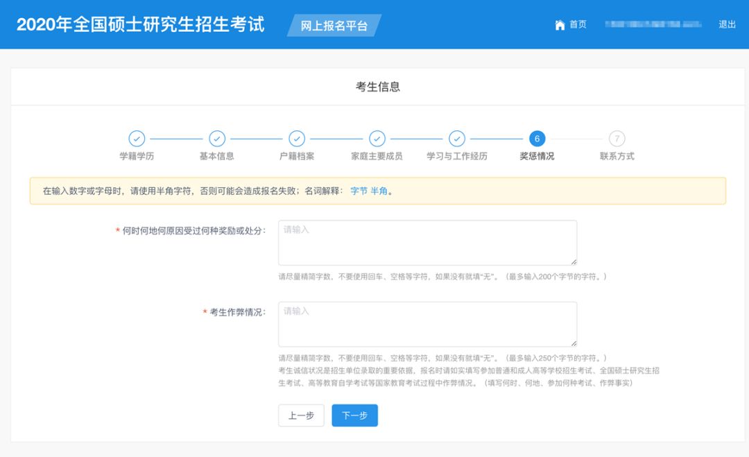Select the 基本信息 step circle
The height and width of the screenshot is (457, 749).
(x=217, y=138)
